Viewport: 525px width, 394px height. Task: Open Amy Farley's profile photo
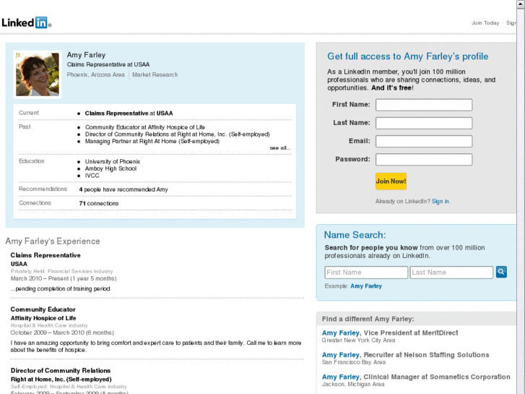pyautogui.click(x=38, y=74)
